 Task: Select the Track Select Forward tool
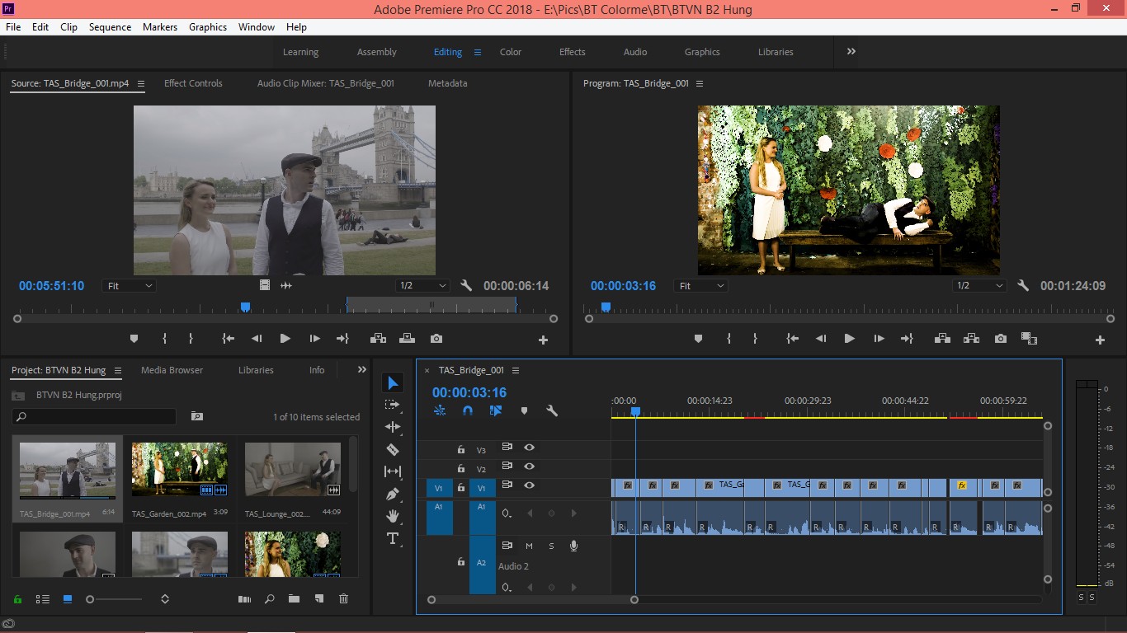(x=393, y=405)
